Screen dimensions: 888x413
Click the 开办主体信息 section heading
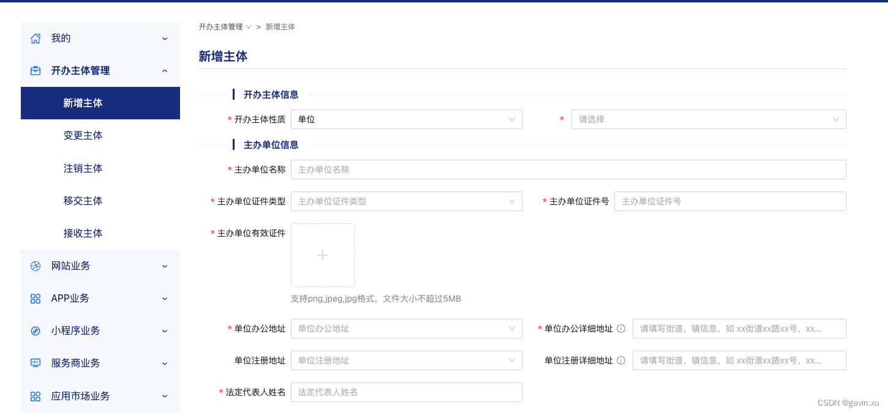tap(271, 94)
